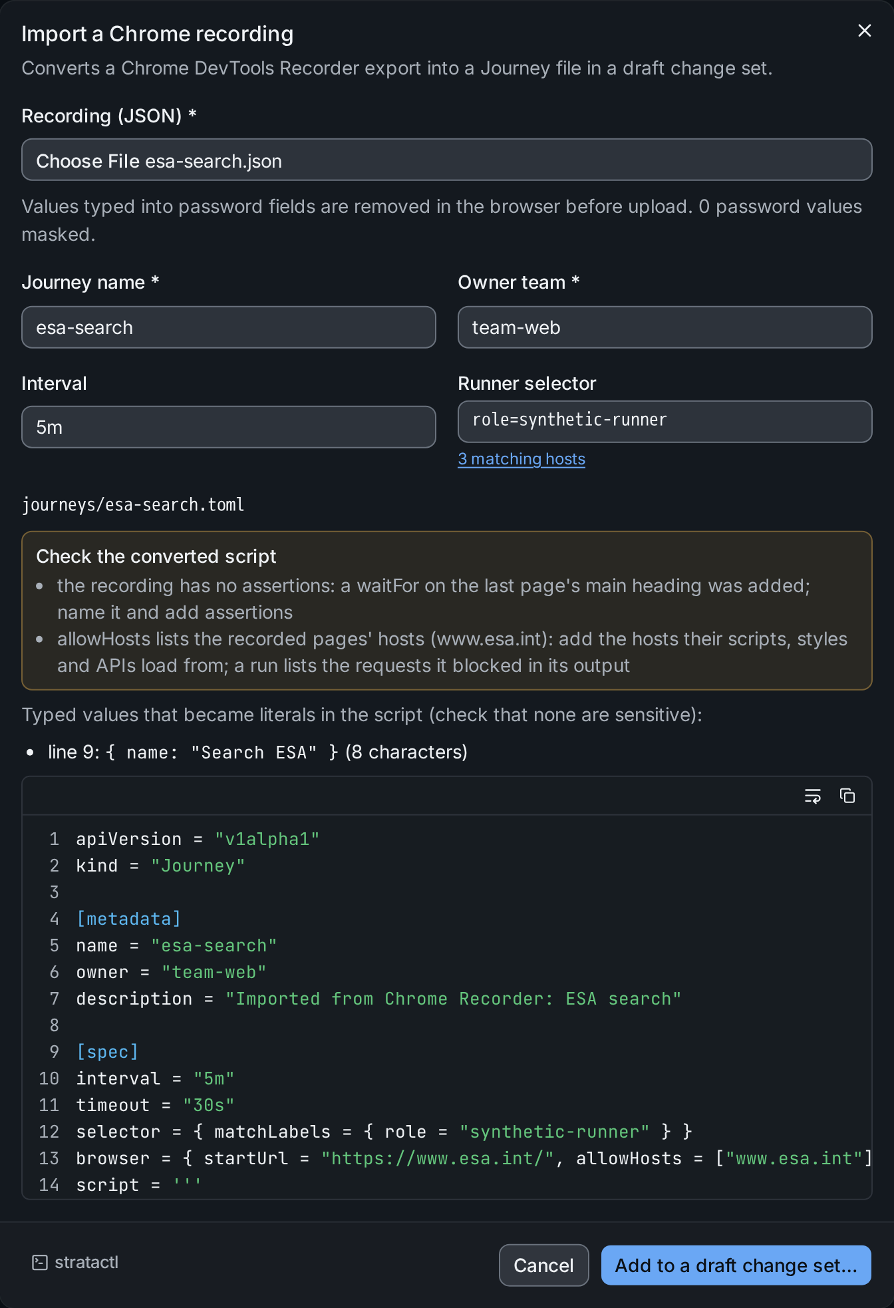Click the apiVersion line in the script
Image resolution: width=894 pixels, height=1308 pixels.
198,839
